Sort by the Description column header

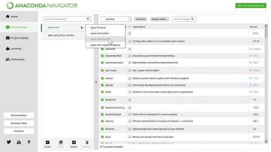139,27
